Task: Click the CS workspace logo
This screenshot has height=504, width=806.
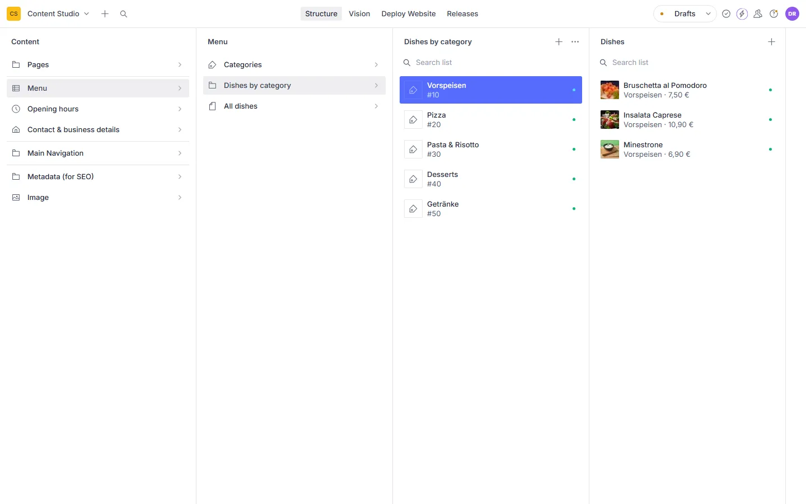Action: coord(14,13)
